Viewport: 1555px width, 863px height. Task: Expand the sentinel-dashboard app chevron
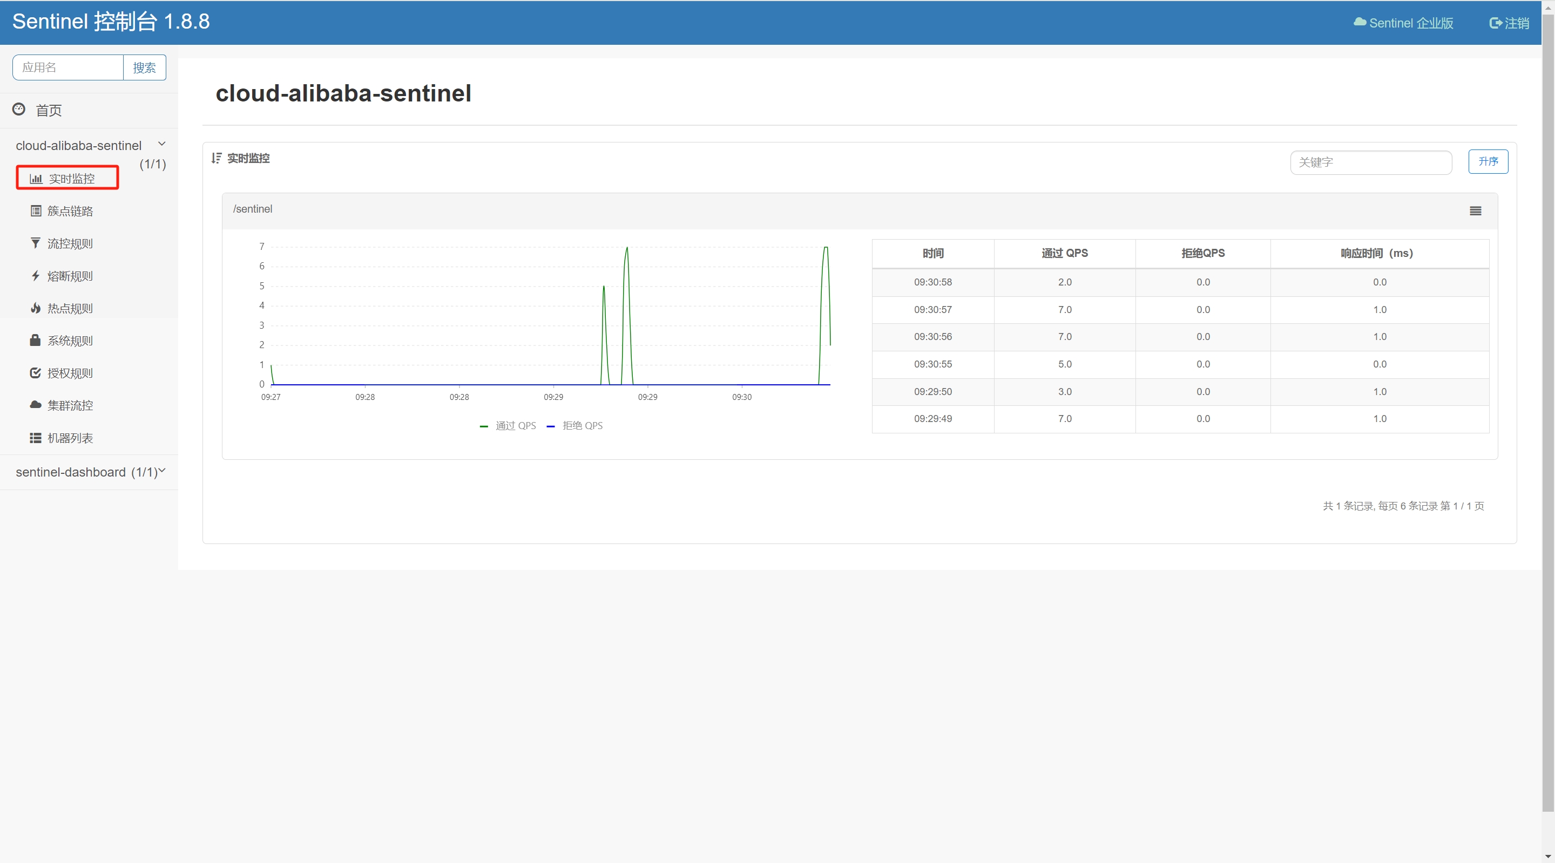162,471
